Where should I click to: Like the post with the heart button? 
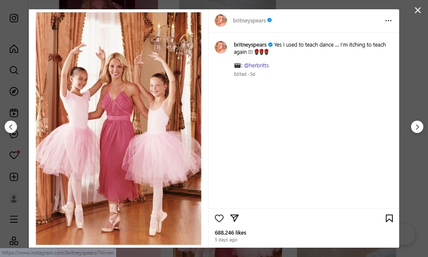219,218
